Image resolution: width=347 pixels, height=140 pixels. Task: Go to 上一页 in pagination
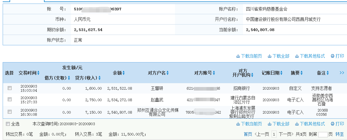[x=262, y=134]
